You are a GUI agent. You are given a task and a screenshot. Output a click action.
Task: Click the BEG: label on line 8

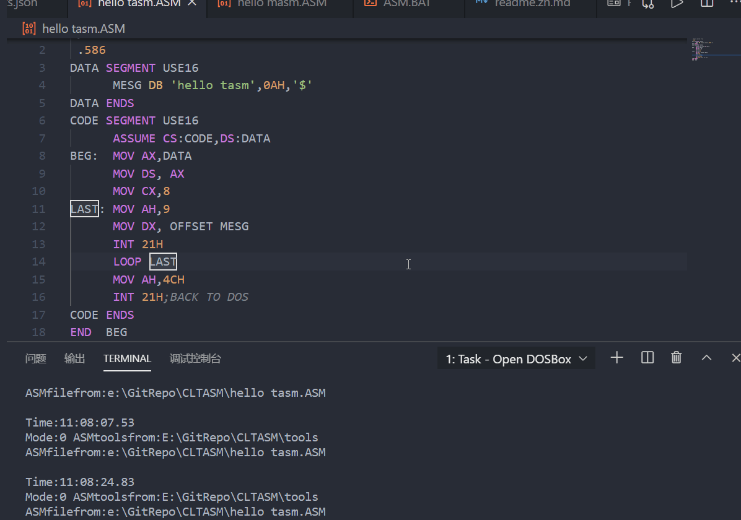[x=84, y=157]
